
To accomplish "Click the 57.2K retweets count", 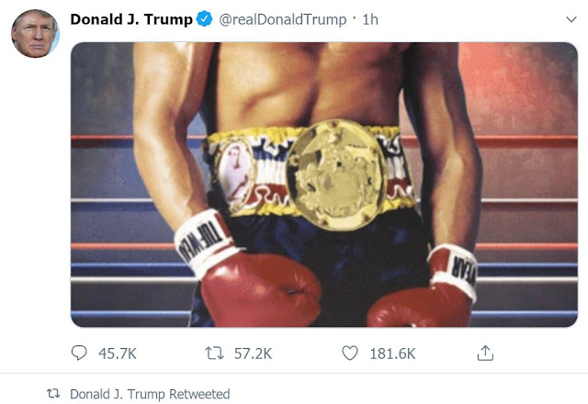I will point(253,353).
